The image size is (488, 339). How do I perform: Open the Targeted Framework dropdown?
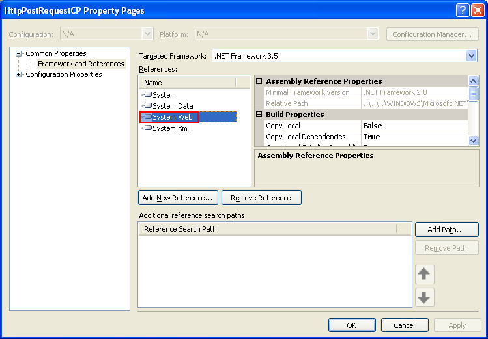(472, 56)
